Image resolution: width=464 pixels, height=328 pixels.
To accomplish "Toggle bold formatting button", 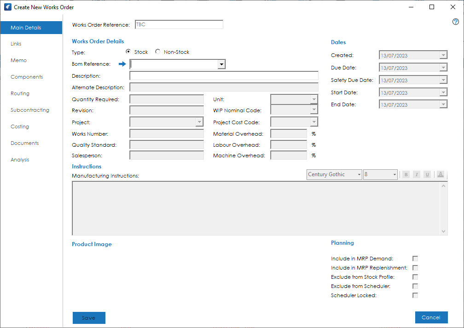I will point(406,174).
